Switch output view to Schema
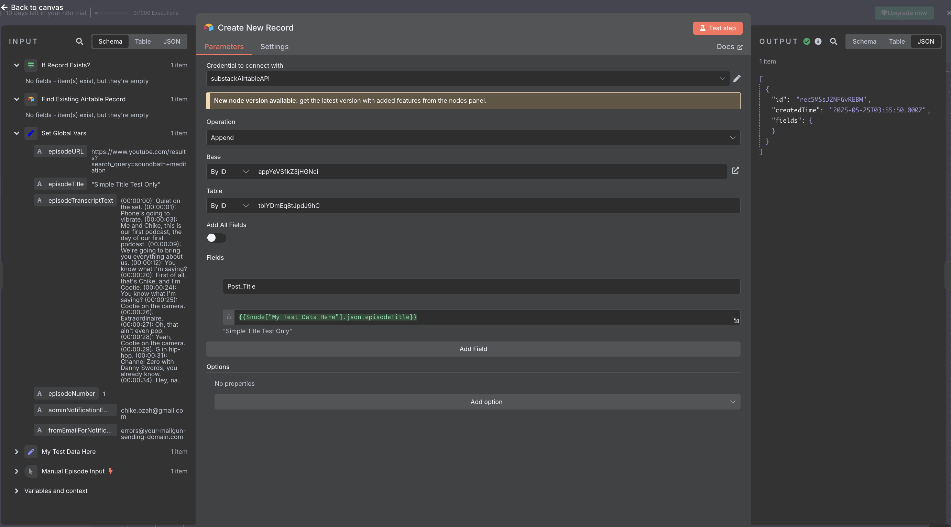This screenshot has width=951, height=527. click(x=864, y=41)
